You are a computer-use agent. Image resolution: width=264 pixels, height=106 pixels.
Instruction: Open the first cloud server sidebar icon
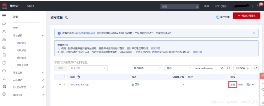tap(4, 24)
